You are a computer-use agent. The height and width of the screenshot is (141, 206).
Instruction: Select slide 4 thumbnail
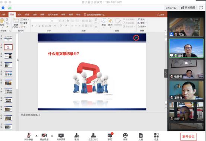(8, 65)
